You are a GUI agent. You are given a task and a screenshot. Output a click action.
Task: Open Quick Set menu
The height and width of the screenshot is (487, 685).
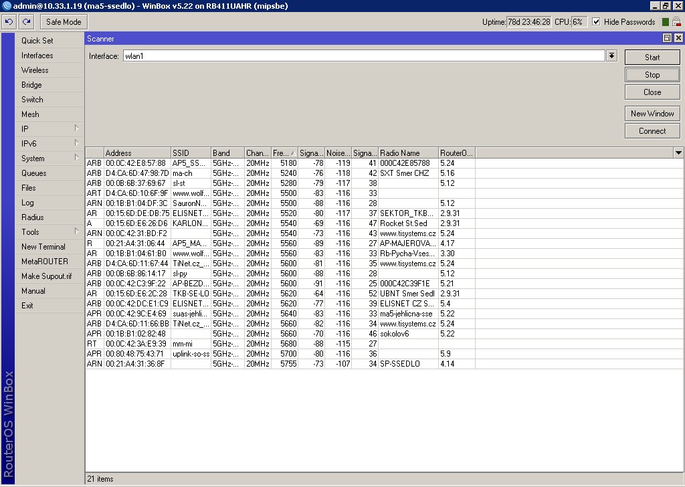coord(50,41)
